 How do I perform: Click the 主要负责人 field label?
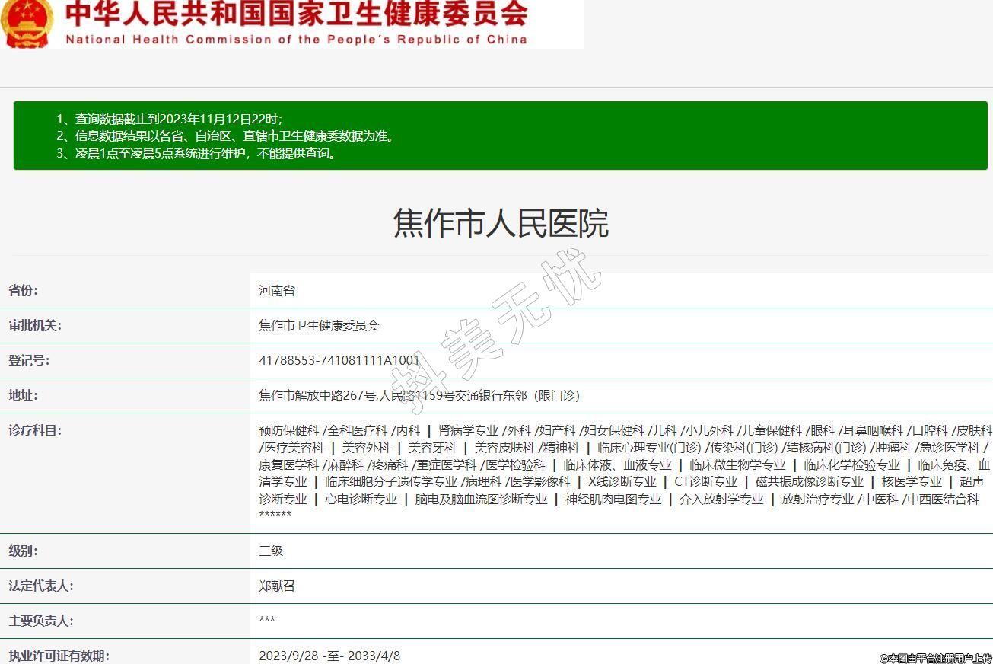pyautogui.click(x=41, y=621)
